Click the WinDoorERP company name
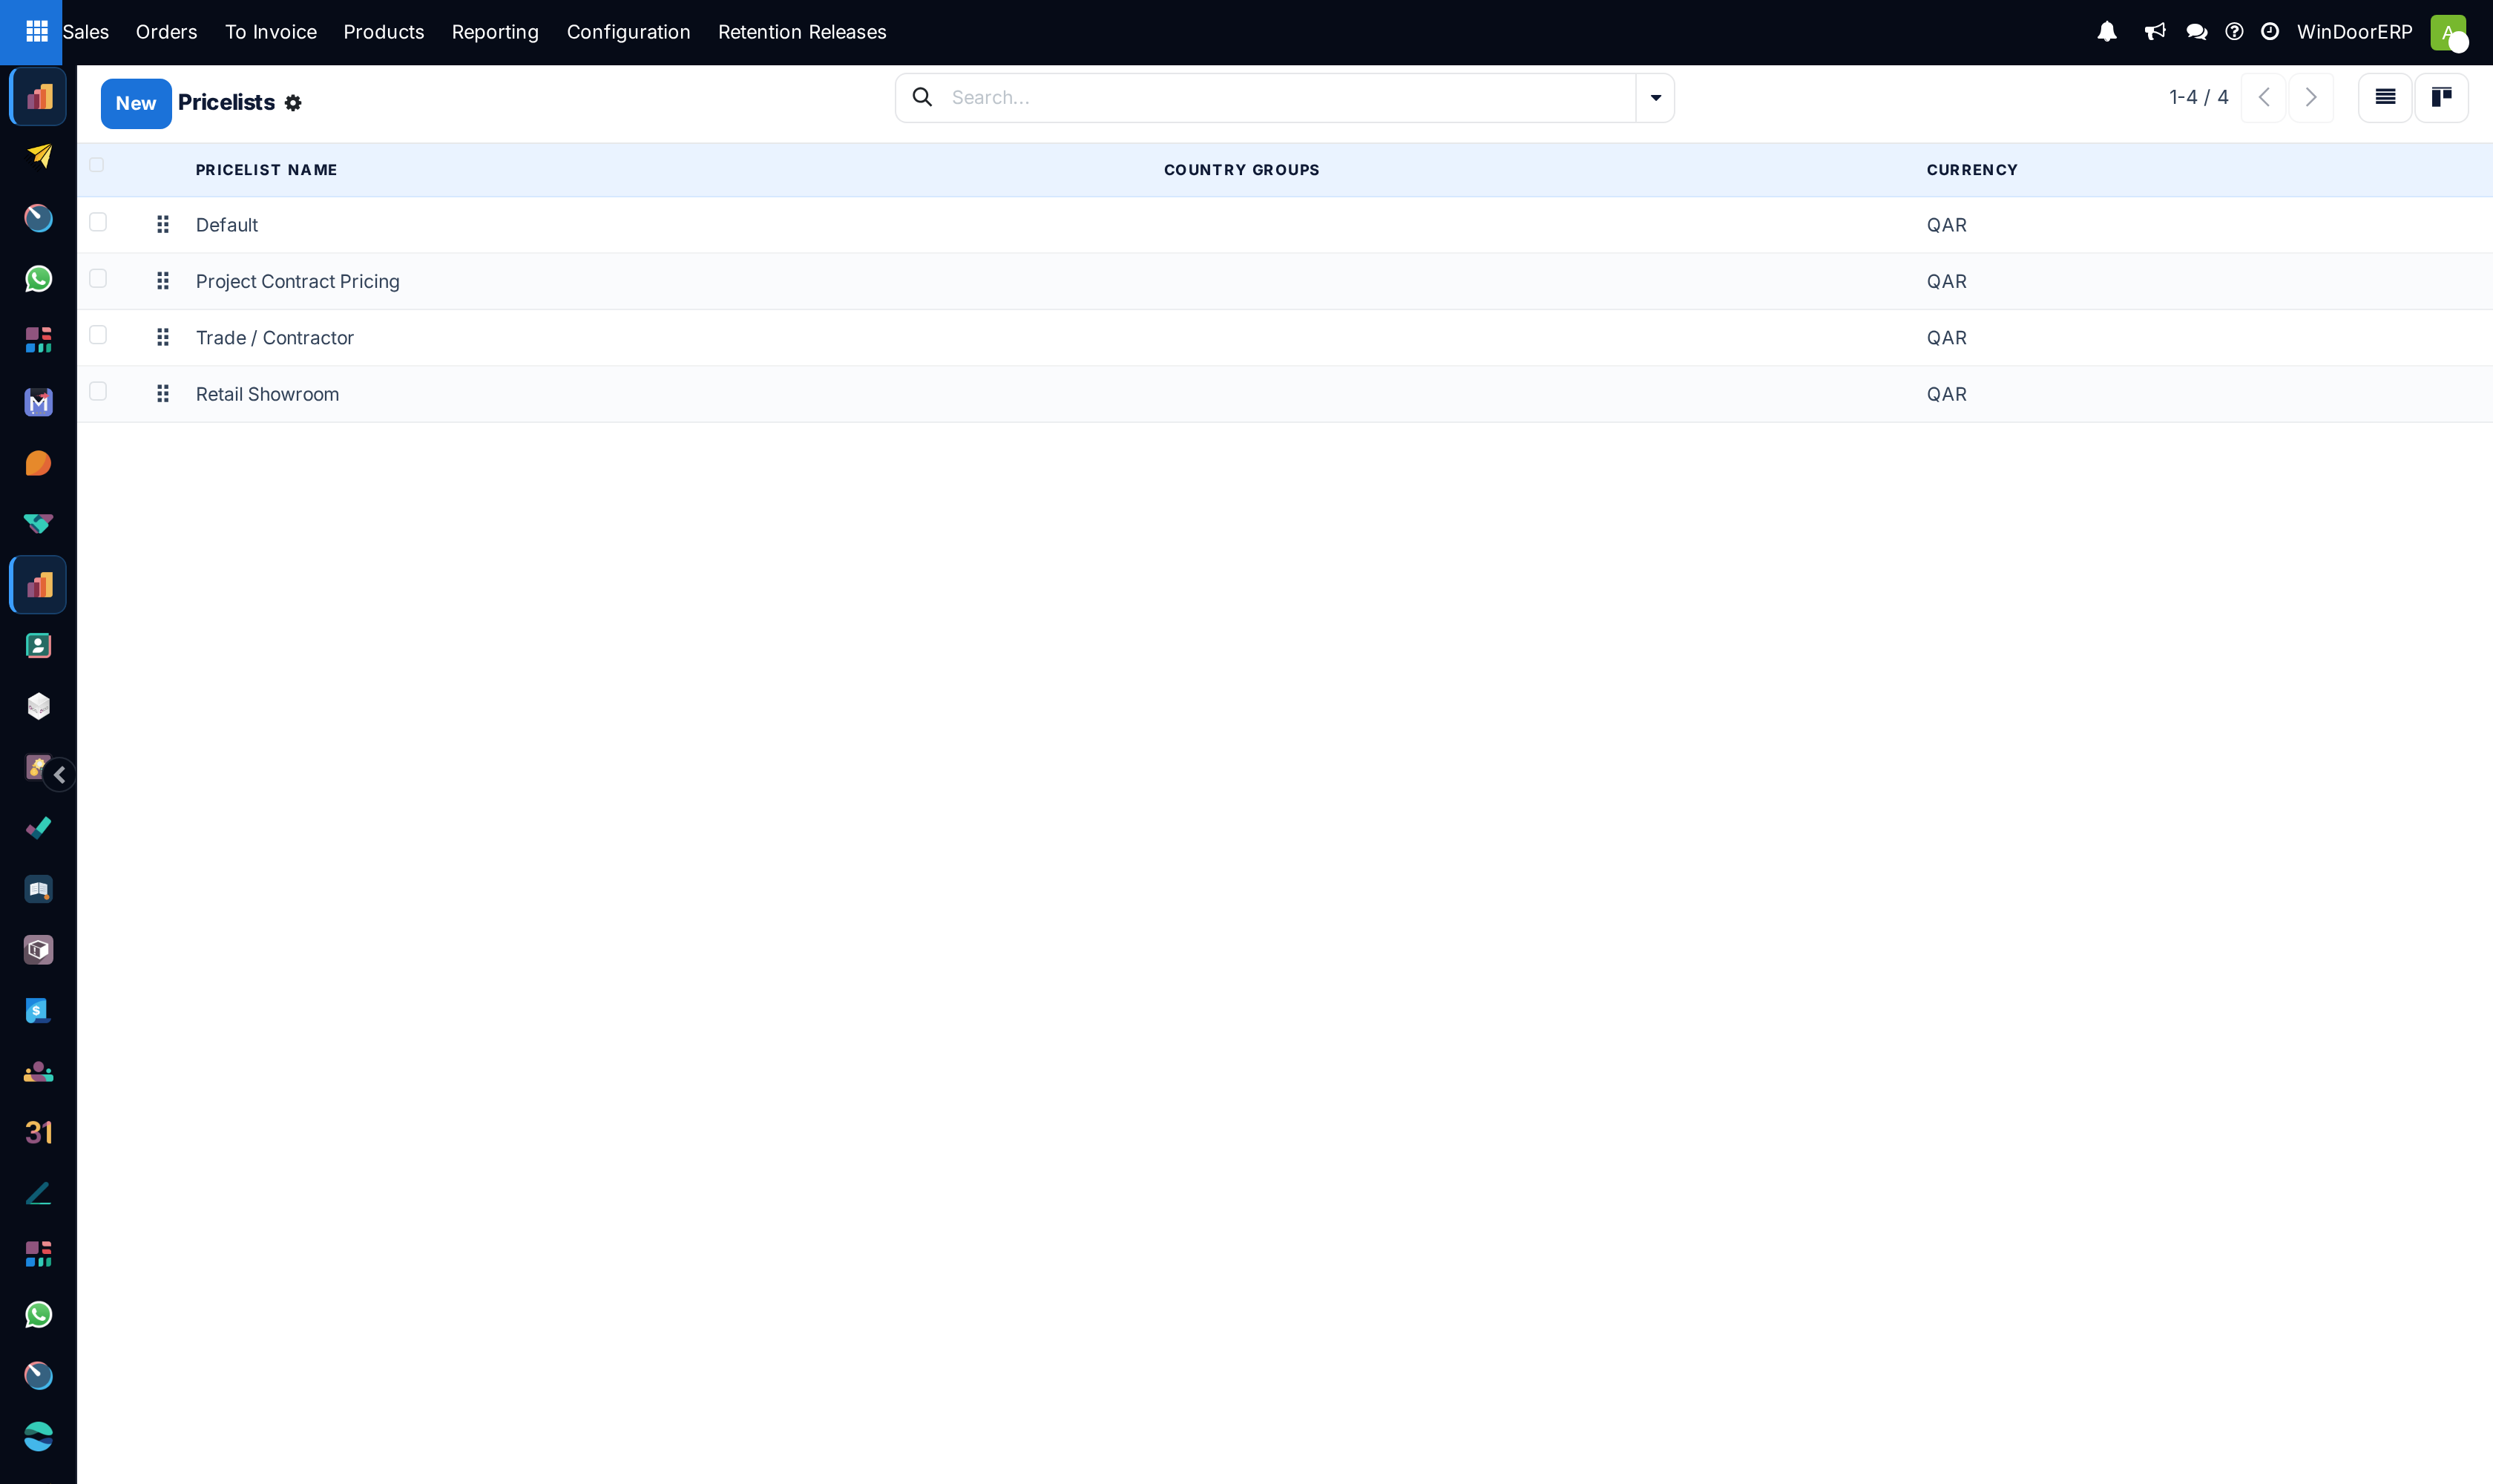 coord(2354,32)
